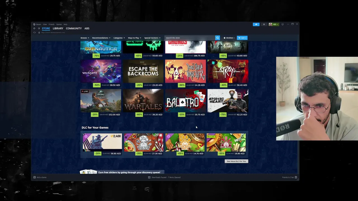The width and height of the screenshot is (358, 201).
Task: Open the Jurassic World Evolution tile
Action: [101, 101]
